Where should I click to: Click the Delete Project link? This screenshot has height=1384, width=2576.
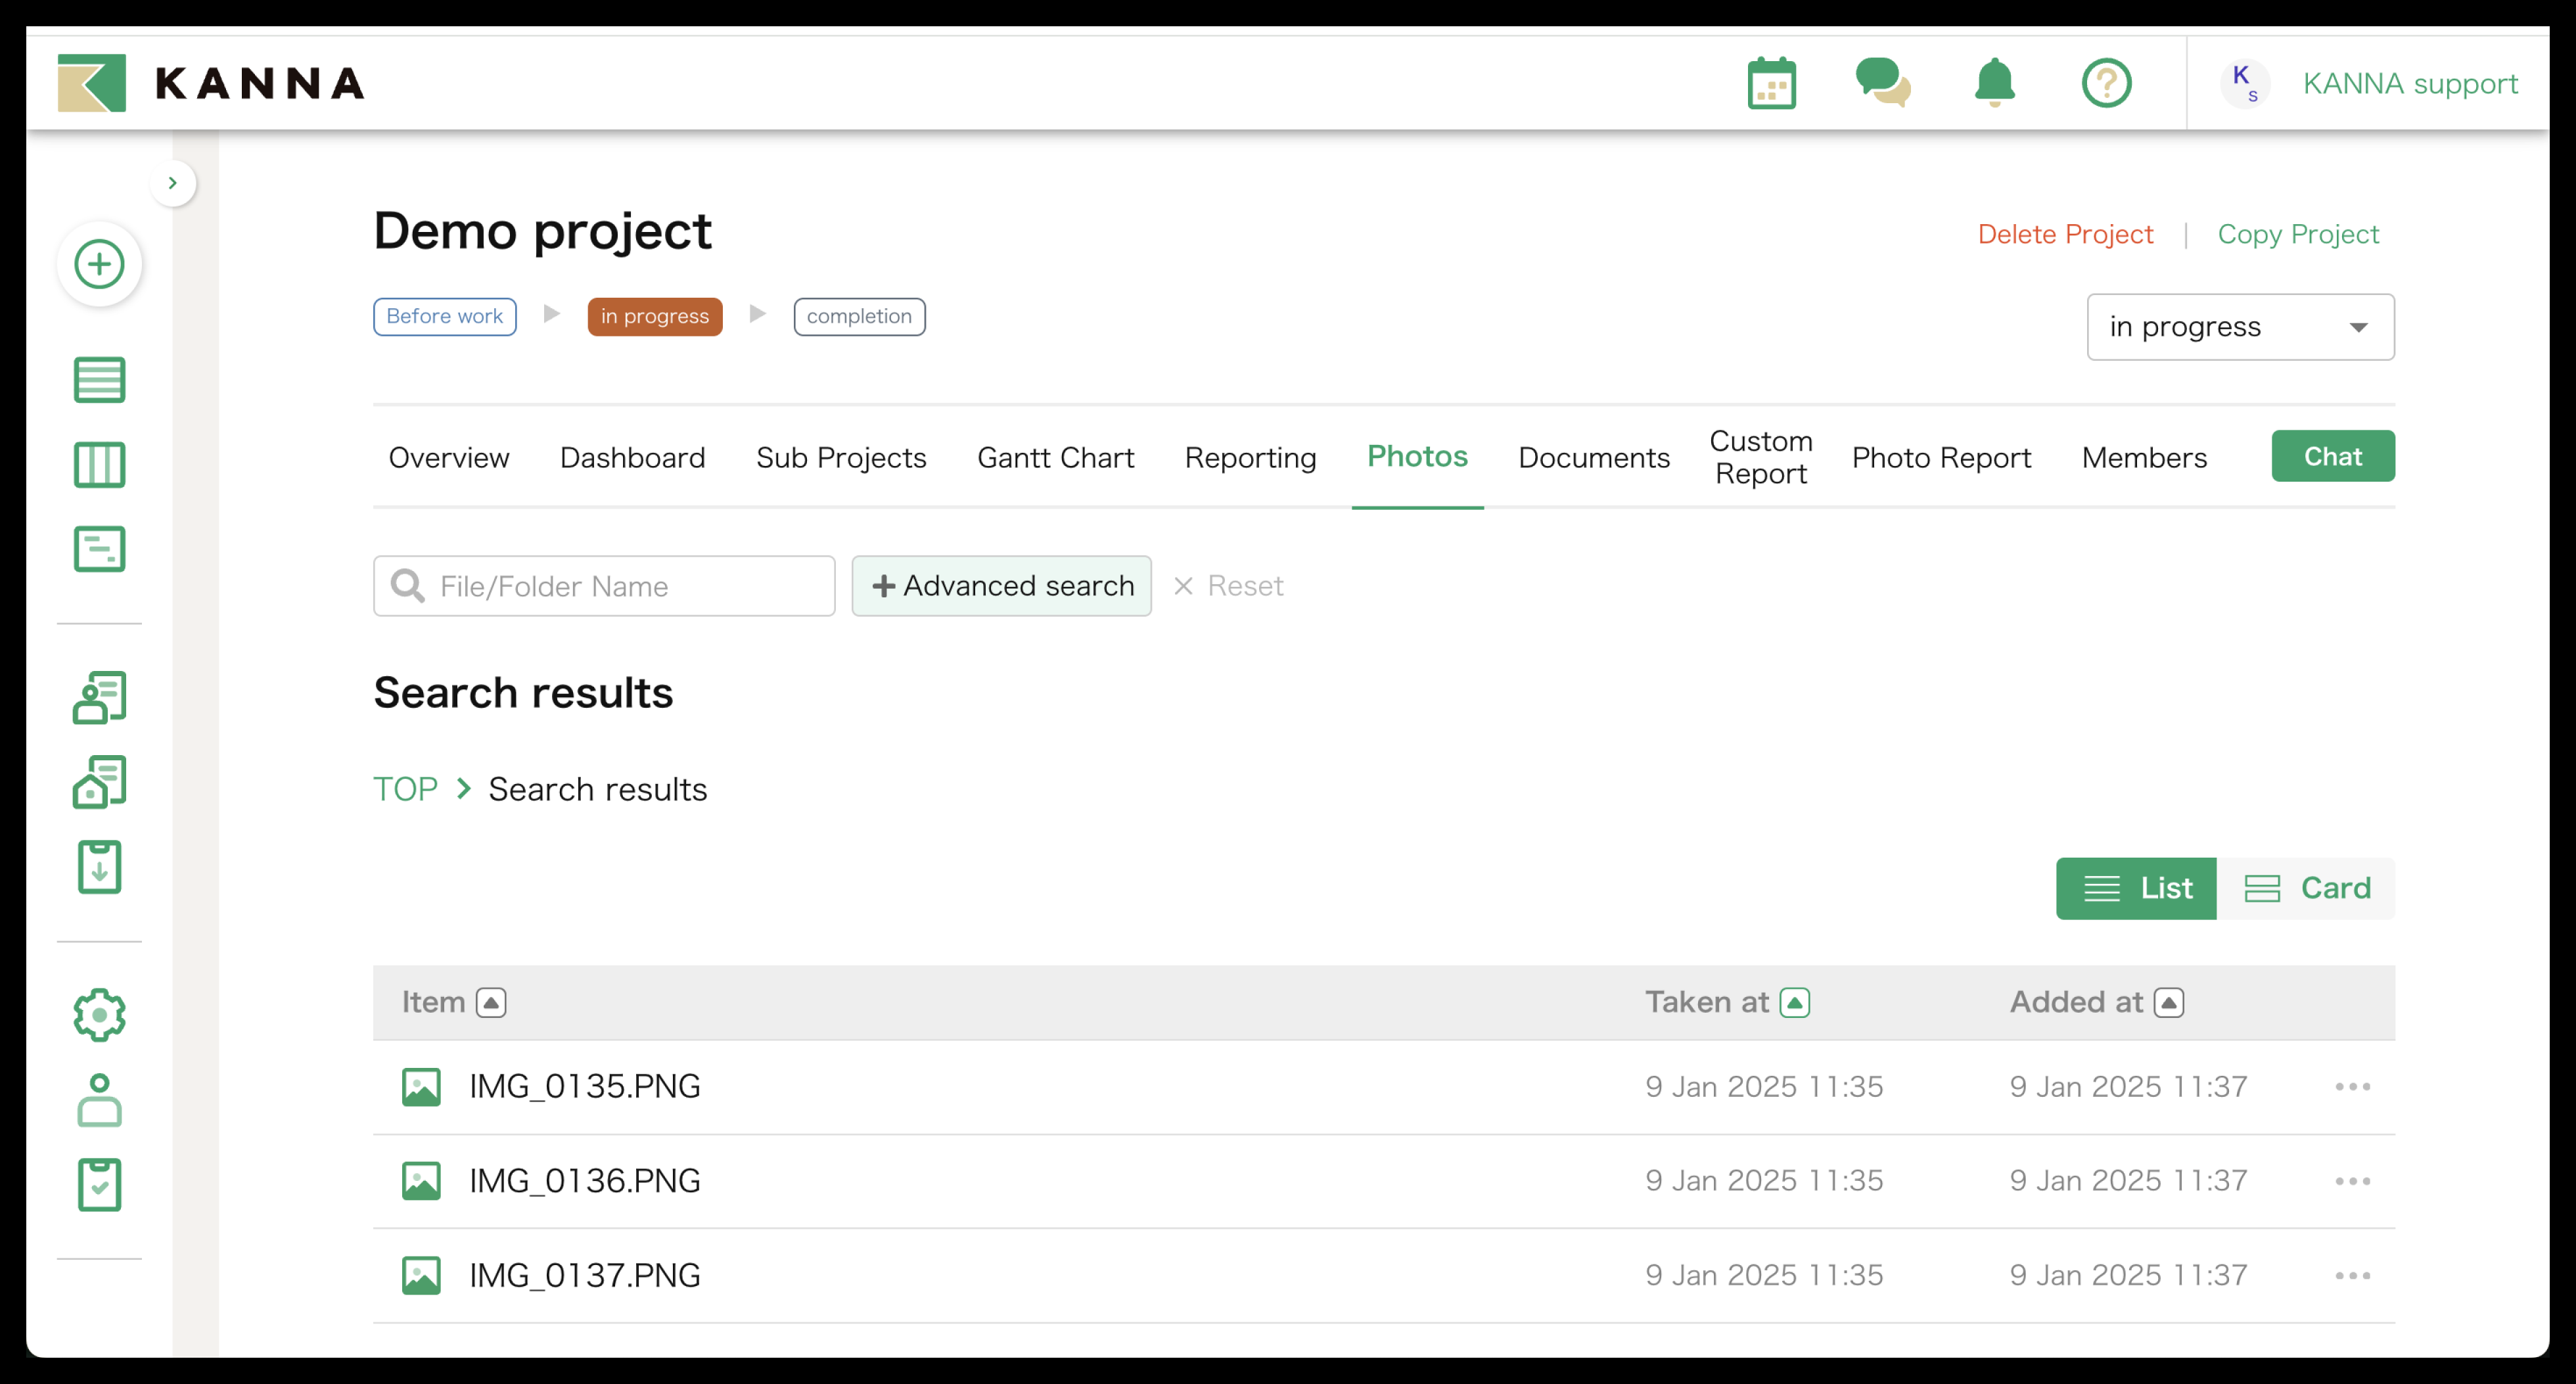coord(2064,234)
